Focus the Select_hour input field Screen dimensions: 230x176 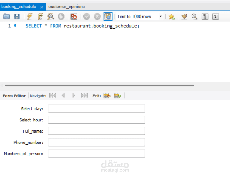(x=97, y=120)
